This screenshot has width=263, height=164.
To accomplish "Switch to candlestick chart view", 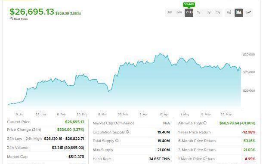I will pos(229,12).
